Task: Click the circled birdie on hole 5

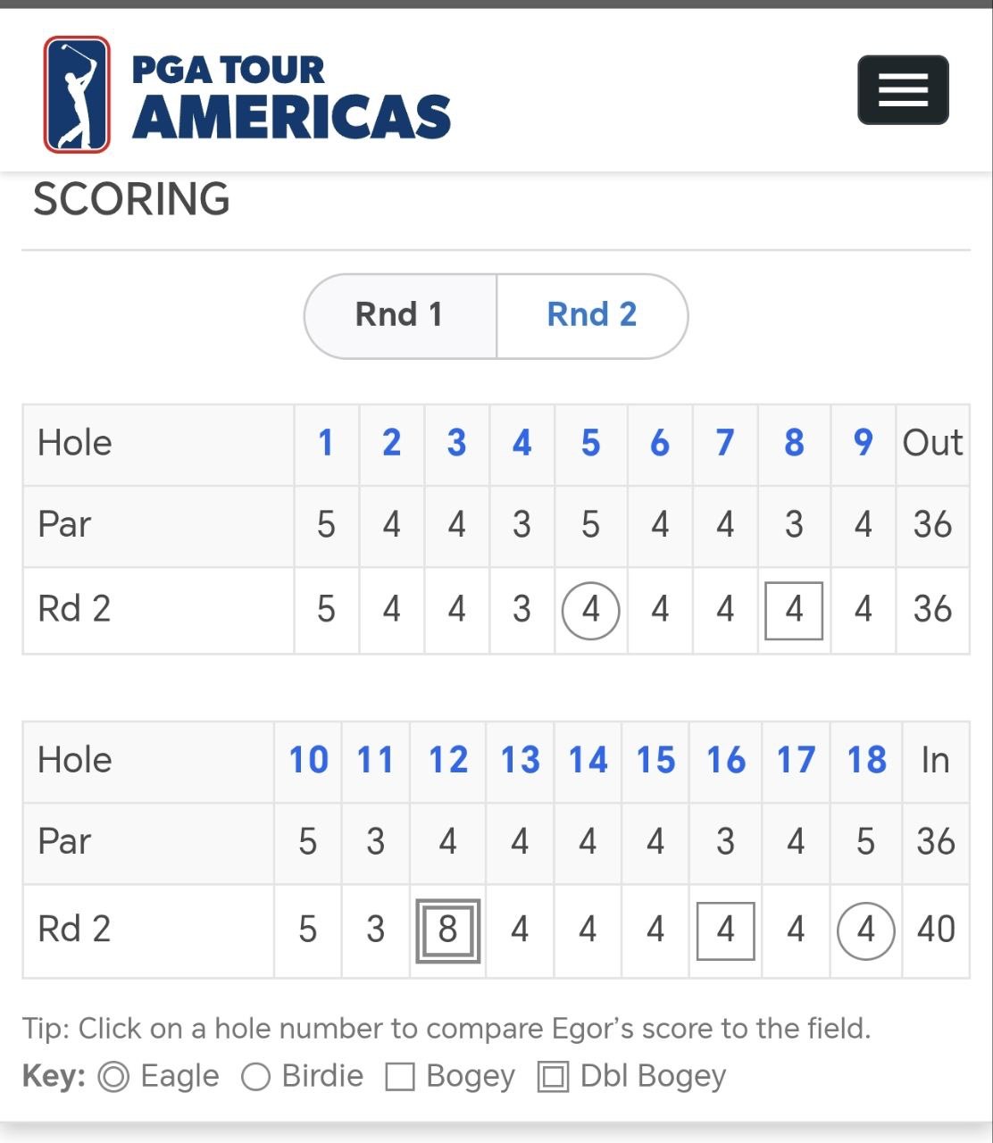Action: coord(590,610)
